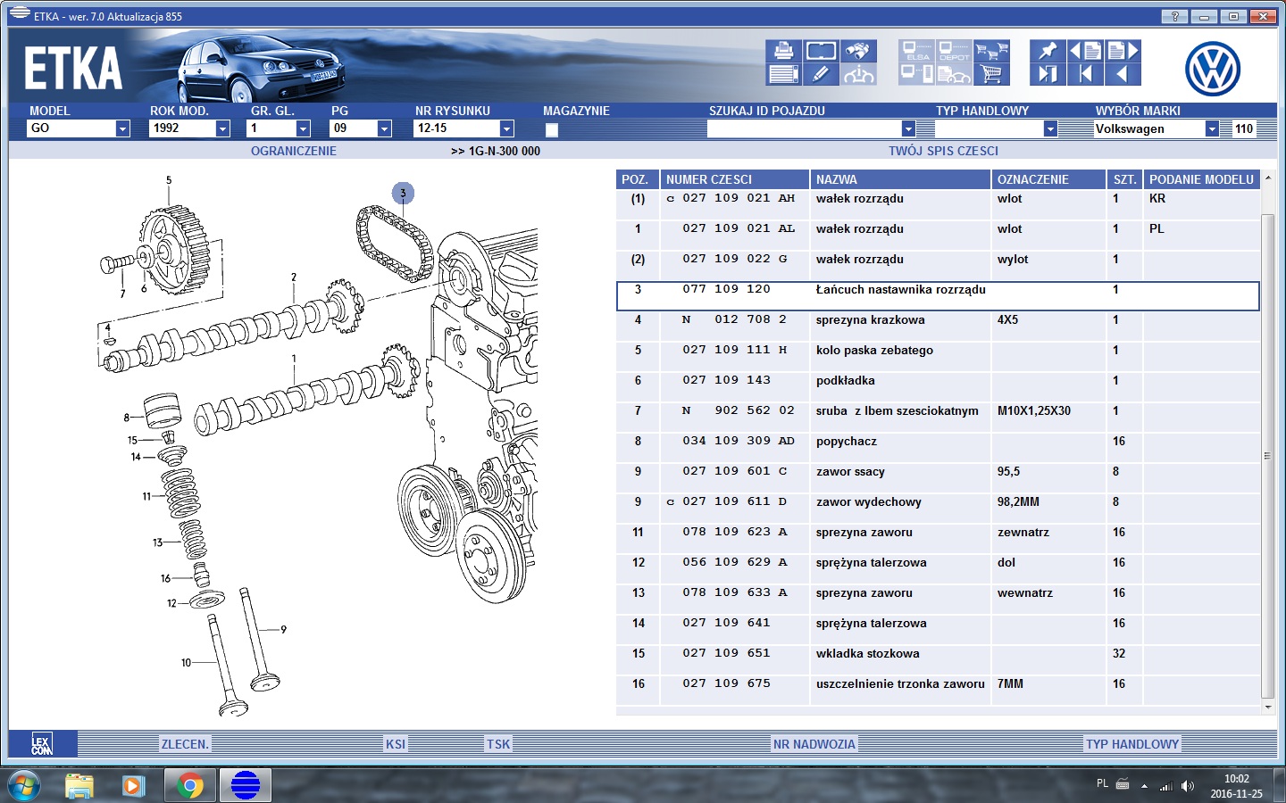Image resolution: width=1286 pixels, height=803 pixels.
Task: Open the multiple shopping carts icon
Action: [991, 51]
